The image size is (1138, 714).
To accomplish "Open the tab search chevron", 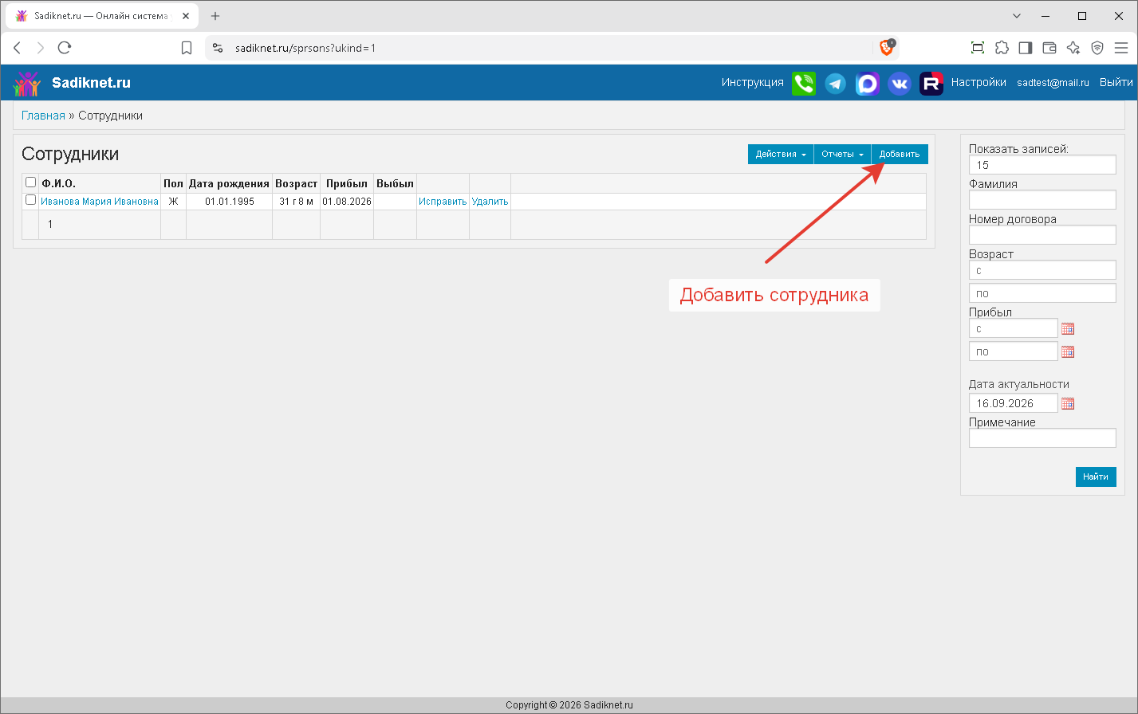I will (x=1017, y=16).
